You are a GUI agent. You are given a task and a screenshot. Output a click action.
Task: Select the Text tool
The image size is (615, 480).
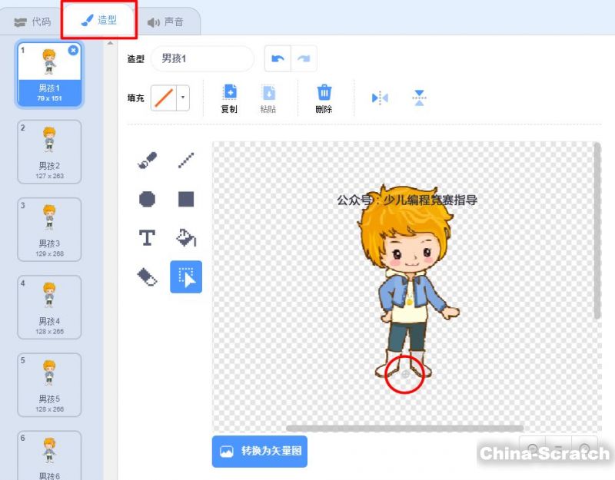click(147, 238)
